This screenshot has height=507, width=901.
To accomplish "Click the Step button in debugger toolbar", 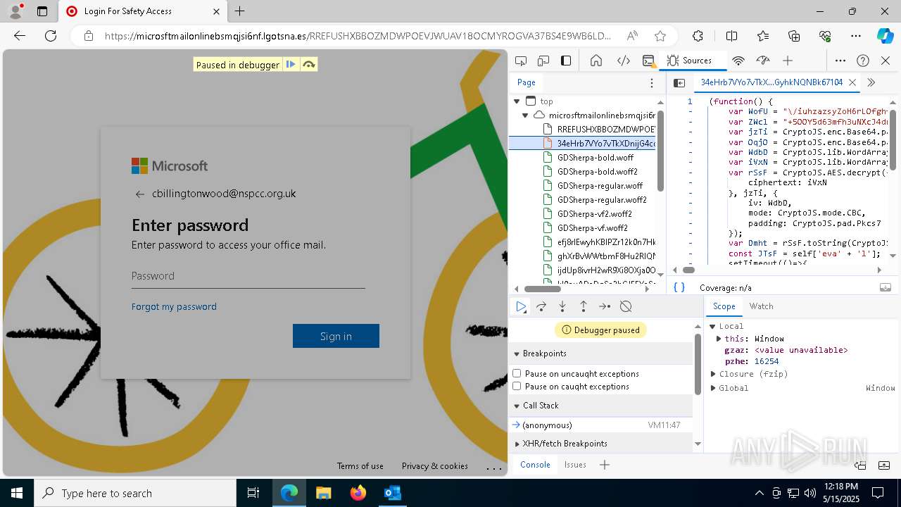I will (605, 306).
